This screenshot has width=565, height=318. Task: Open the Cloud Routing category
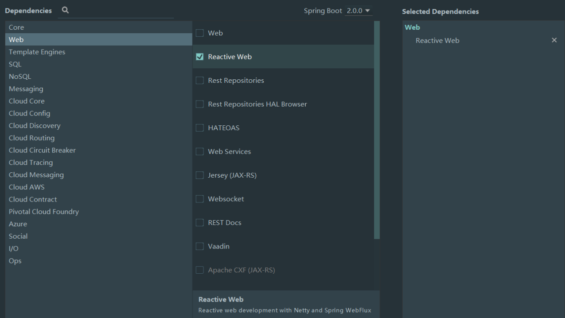click(x=99, y=138)
